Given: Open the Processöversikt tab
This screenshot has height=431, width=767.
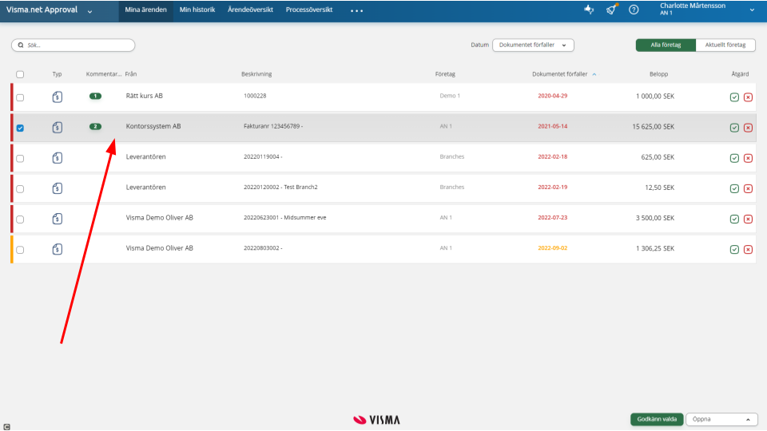Looking at the screenshot, I should pyautogui.click(x=309, y=10).
